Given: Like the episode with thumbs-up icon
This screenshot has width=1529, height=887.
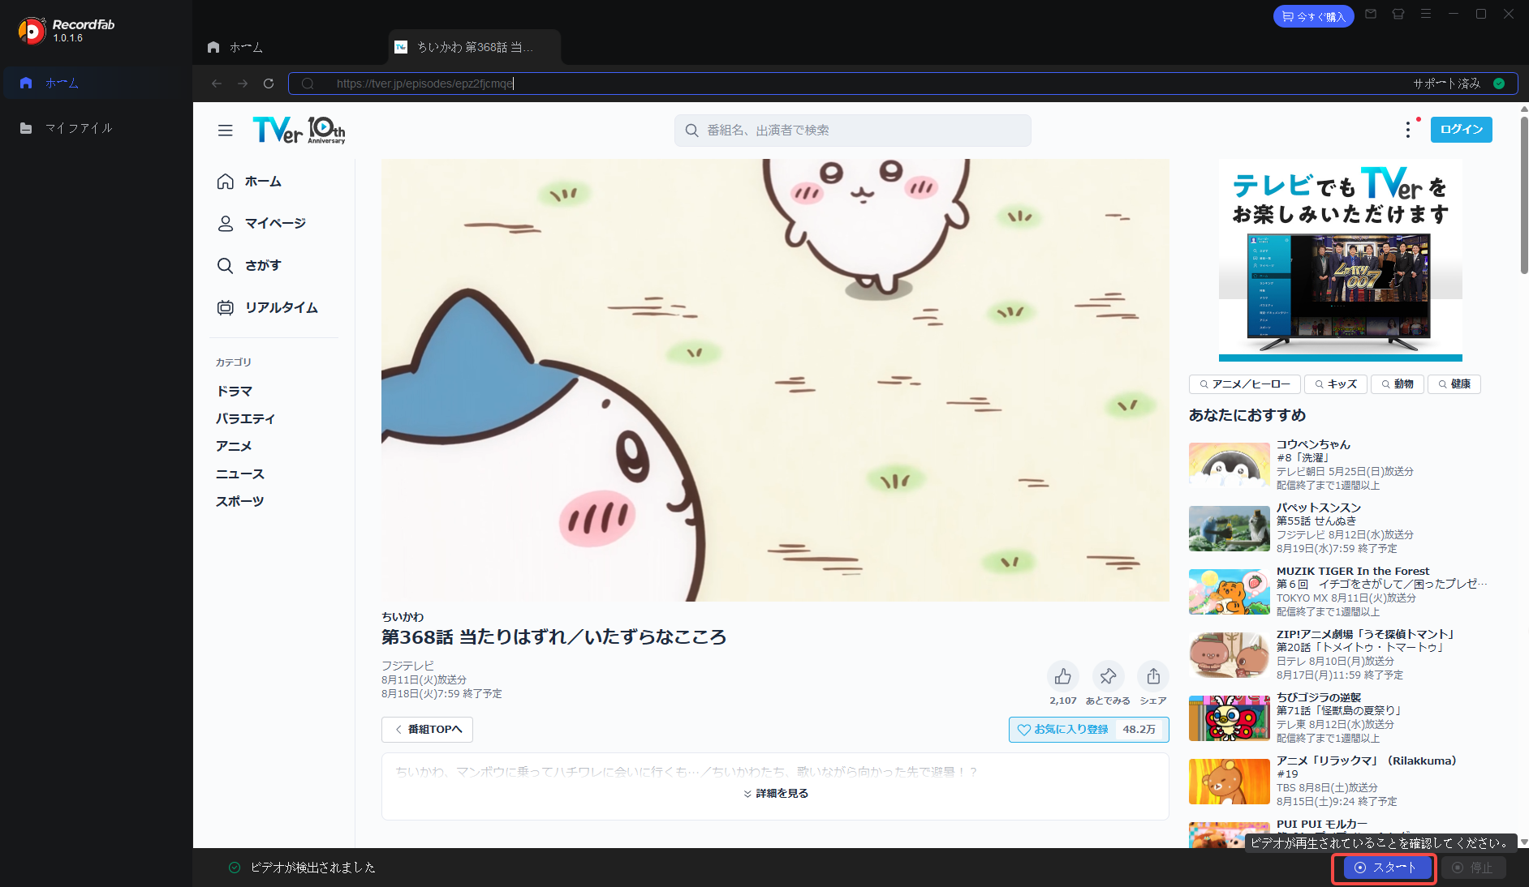Looking at the screenshot, I should tap(1063, 676).
